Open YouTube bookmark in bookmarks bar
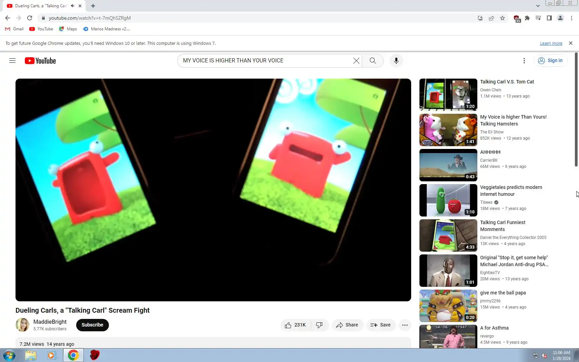 (41, 29)
